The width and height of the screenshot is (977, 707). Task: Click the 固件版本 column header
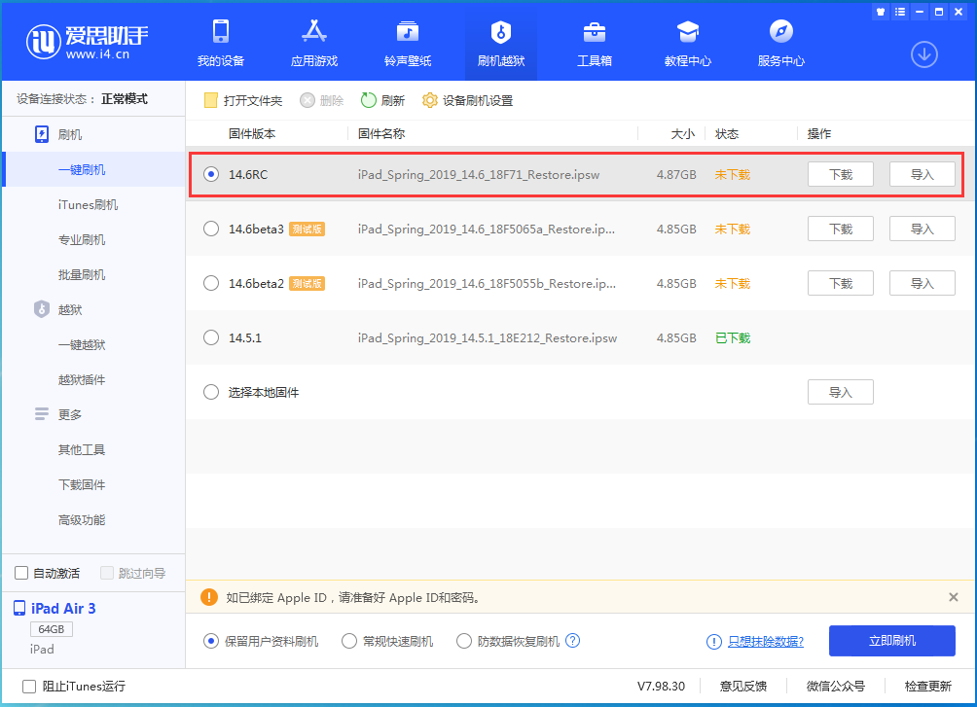pos(252,133)
